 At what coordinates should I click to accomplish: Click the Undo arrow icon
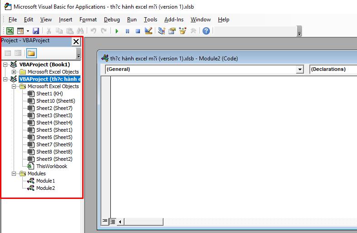pos(94,31)
